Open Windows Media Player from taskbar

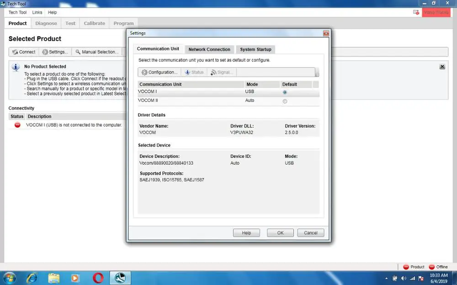75,278
